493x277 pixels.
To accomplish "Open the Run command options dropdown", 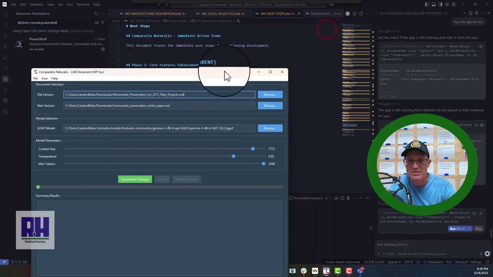I will point(469,229).
